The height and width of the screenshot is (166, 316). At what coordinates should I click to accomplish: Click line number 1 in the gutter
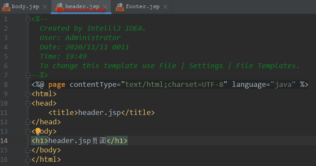pos(6,19)
